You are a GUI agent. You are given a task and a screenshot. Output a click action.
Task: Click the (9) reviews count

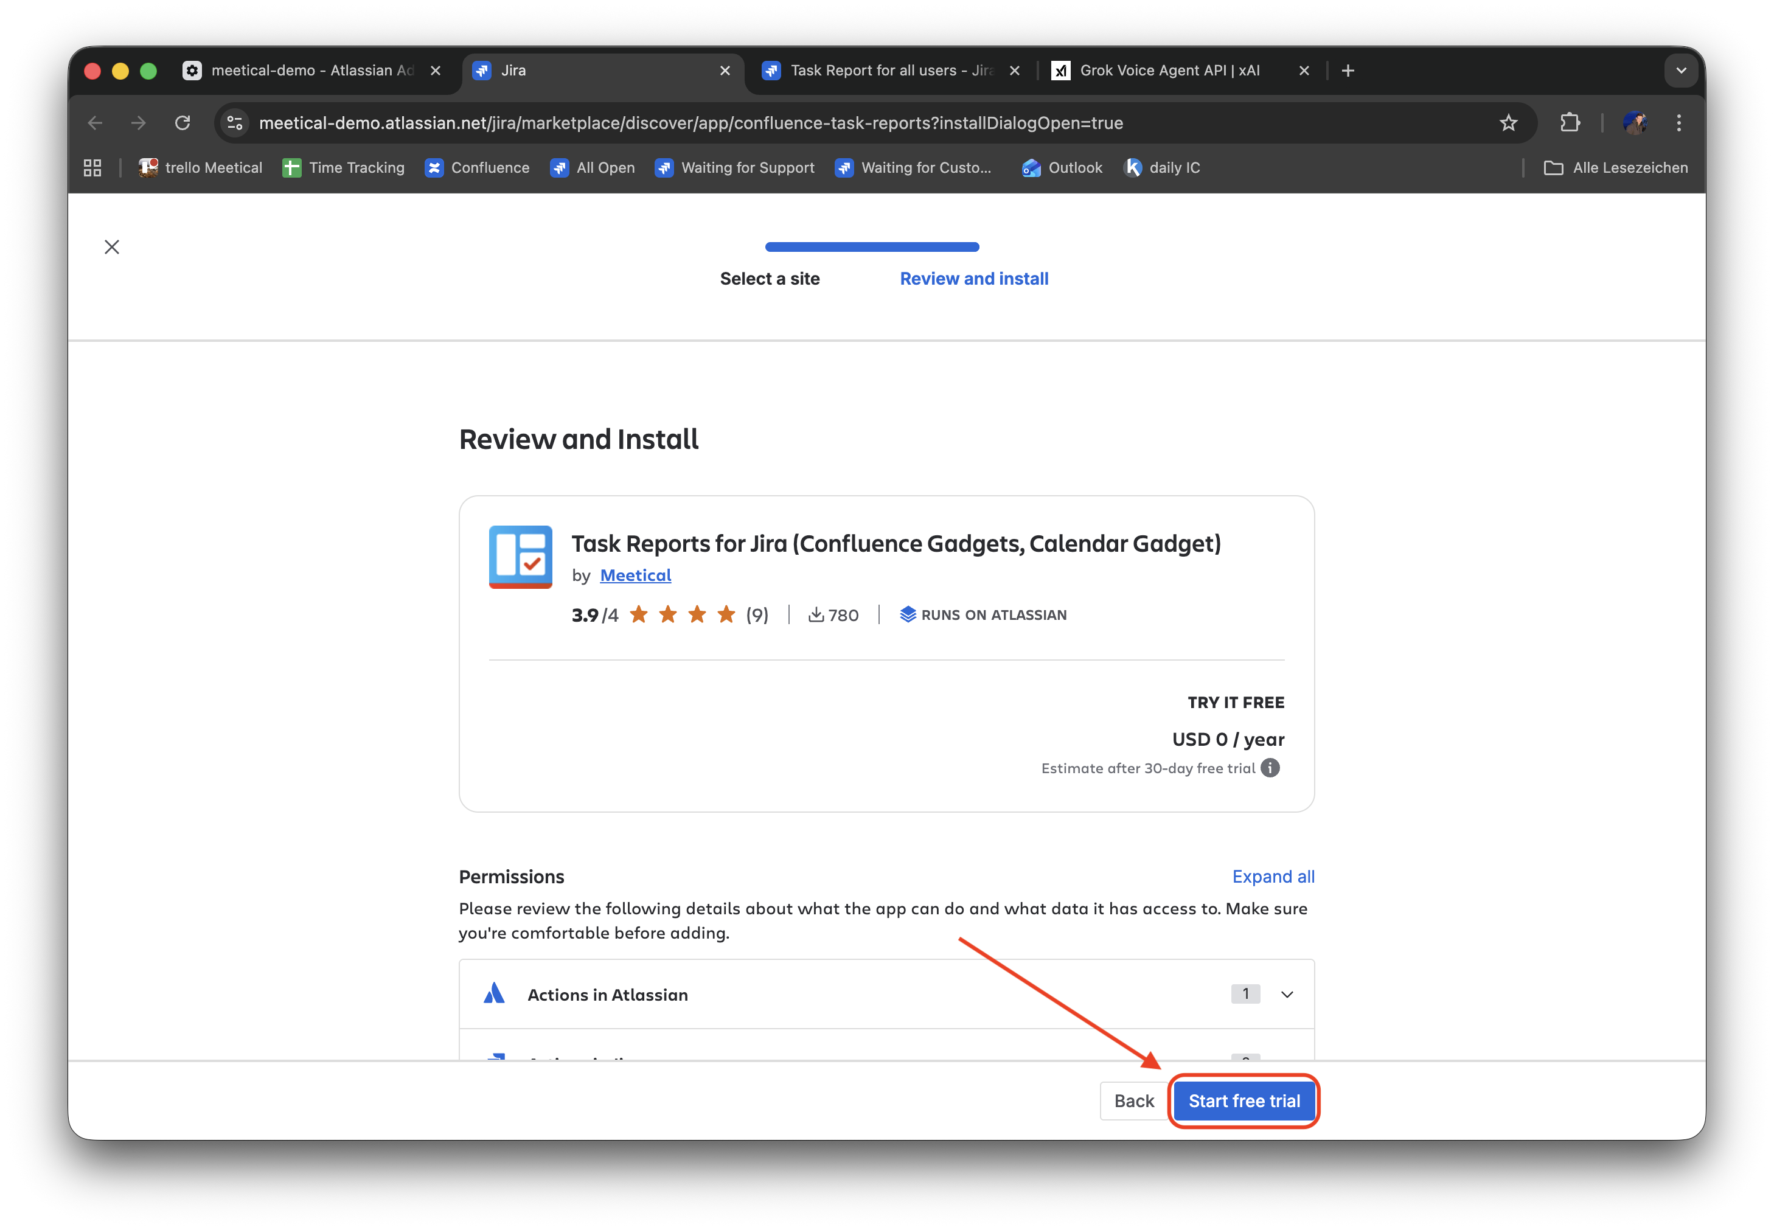click(x=757, y=614)
